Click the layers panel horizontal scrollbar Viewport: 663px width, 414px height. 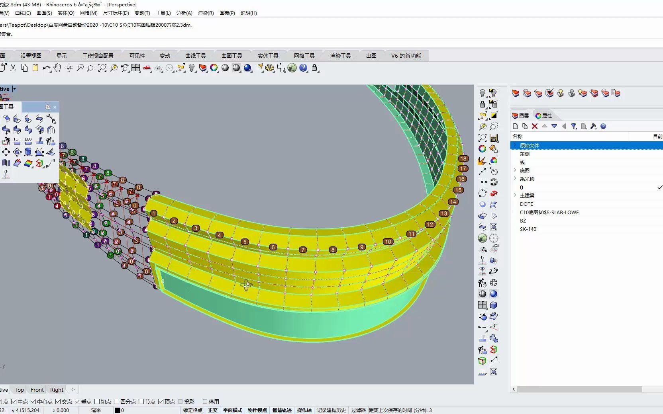(580, 389)
